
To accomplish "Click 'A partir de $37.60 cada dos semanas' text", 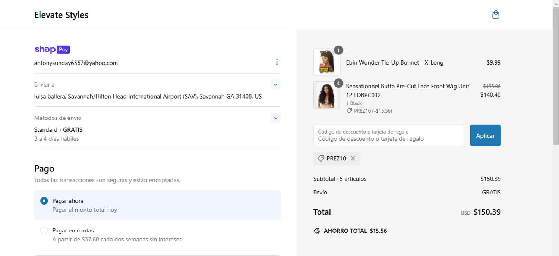I will 117,240.
